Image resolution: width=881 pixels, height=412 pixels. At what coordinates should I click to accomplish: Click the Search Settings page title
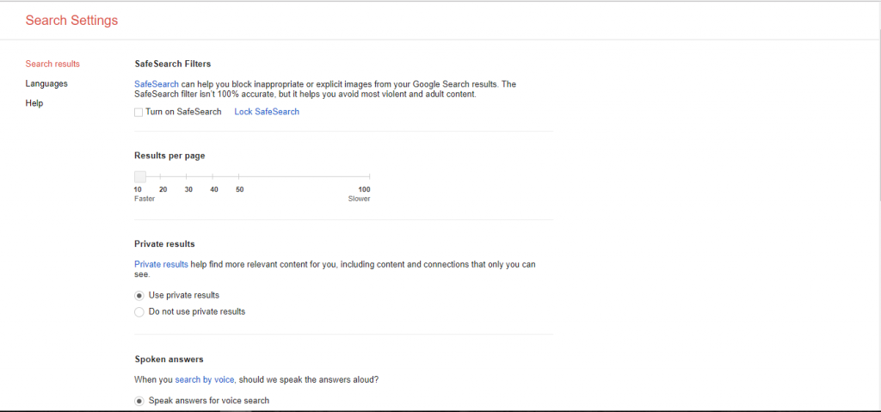tap(72, 21)
